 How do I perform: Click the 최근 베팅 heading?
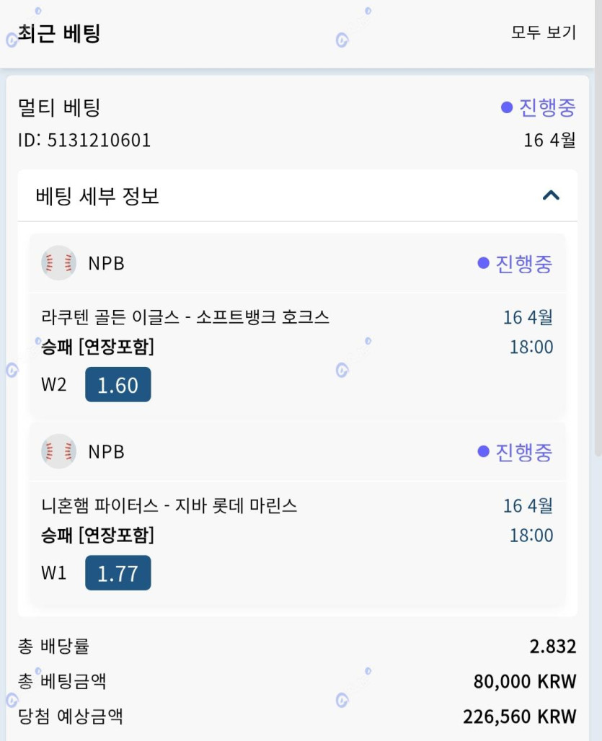59,33
